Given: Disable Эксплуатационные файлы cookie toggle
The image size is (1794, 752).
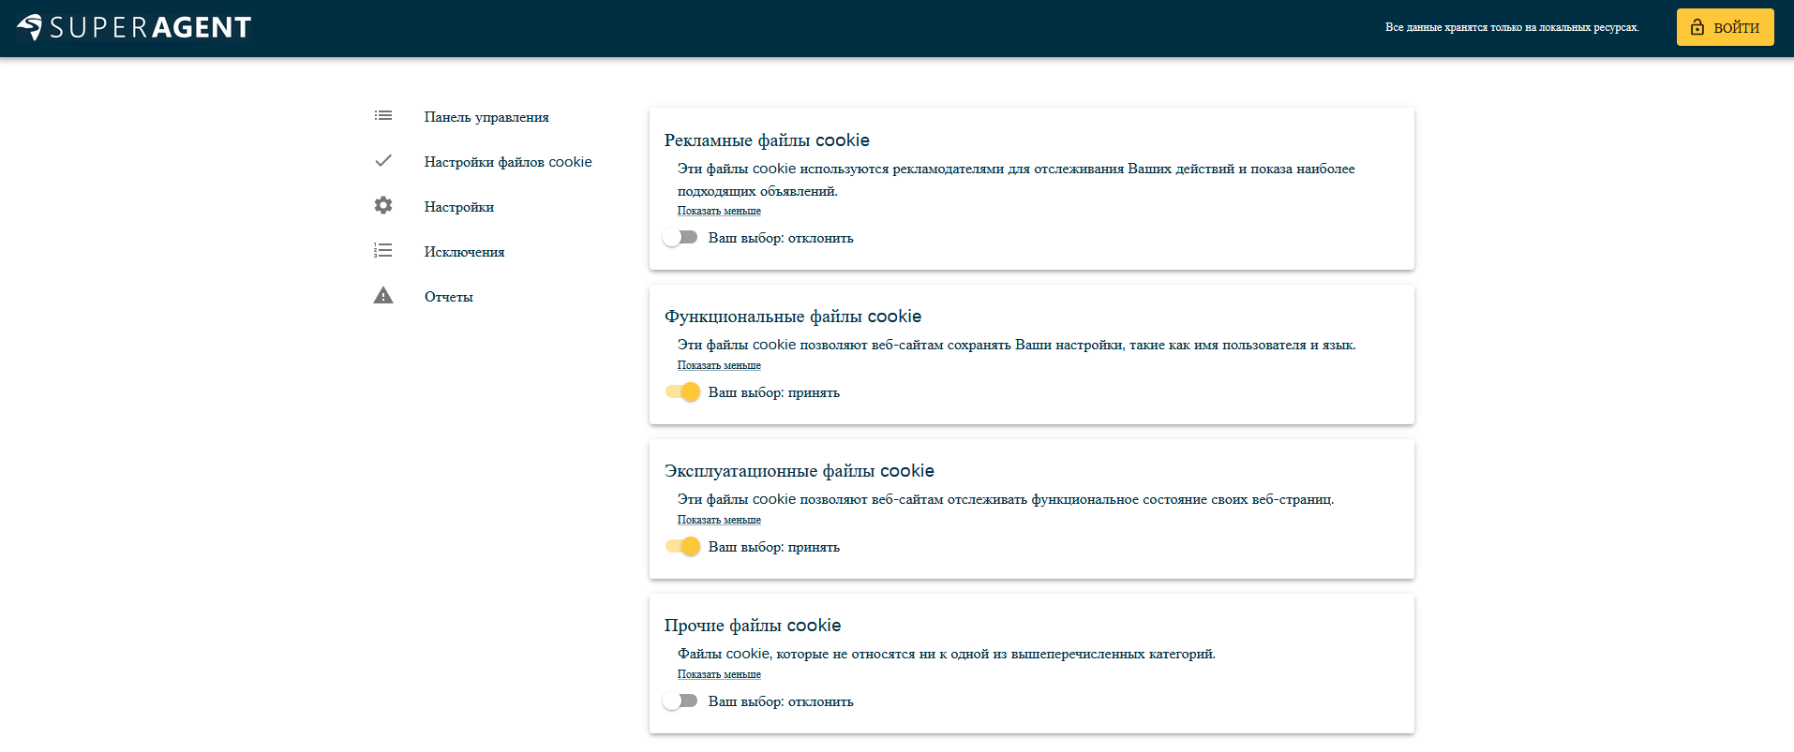Looking at the screenshot, I should (x=682, y=547).
